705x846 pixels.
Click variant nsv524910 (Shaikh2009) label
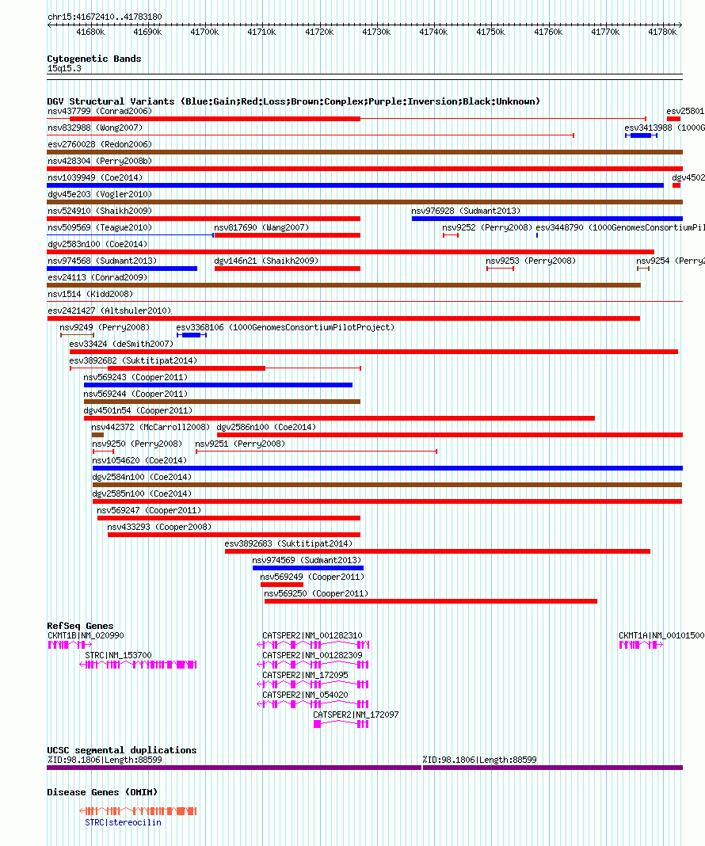pyautogui.click(x=100, y=211)
